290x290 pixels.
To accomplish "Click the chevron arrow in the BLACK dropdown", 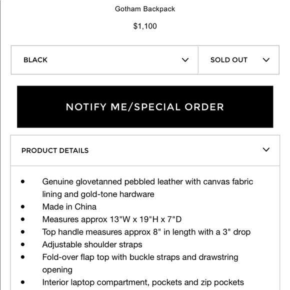I will 185,60.
